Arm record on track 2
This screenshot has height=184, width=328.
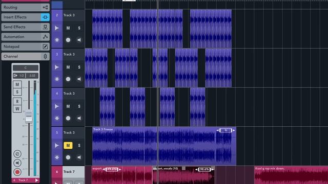coord(68,40)
